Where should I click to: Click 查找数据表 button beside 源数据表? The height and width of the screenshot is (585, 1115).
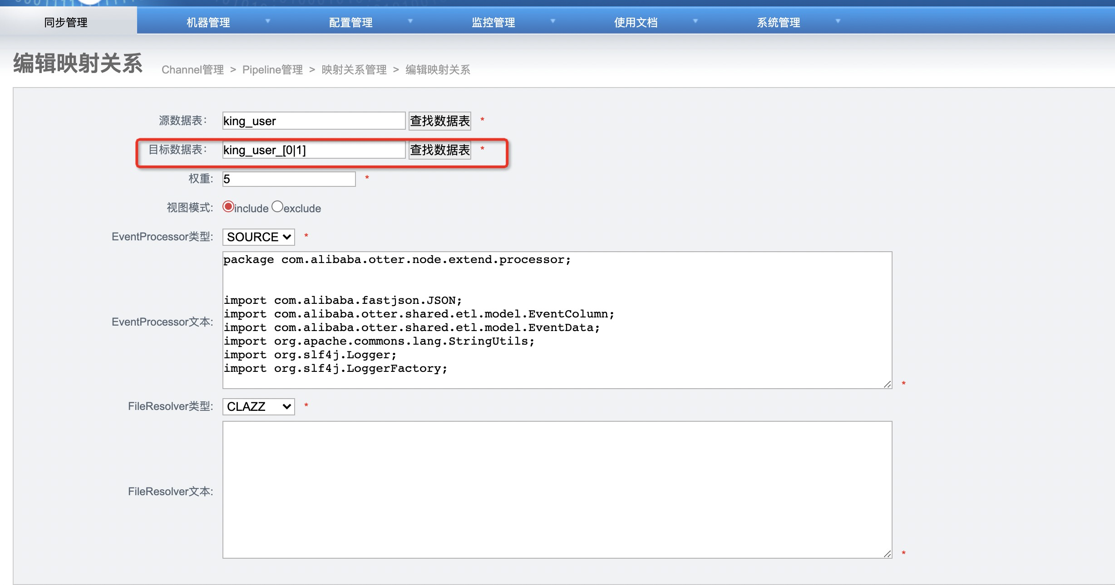click(440, 121)
